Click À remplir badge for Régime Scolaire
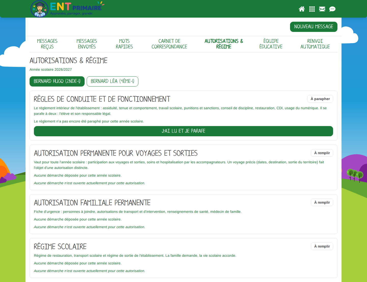367x282 pixels. coord(322,246)
